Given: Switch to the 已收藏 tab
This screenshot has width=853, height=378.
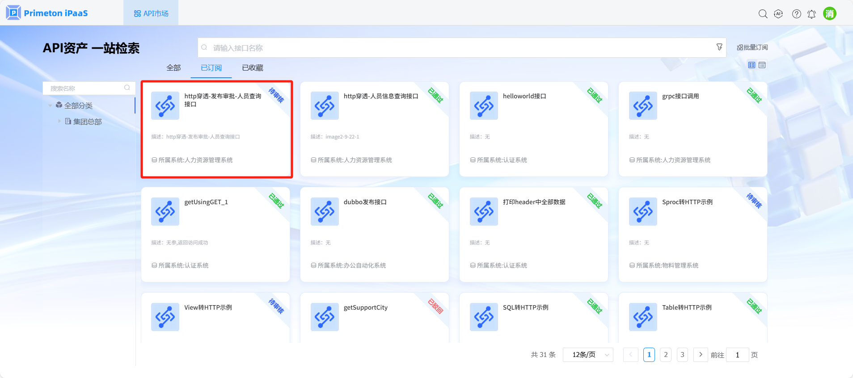Looking at the screenshot, I should (x=252, y=68).
